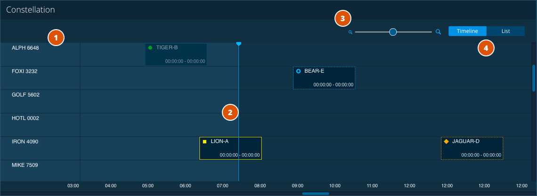
Task: Click the MIKE 7509 row label
Action: (25, 165)
